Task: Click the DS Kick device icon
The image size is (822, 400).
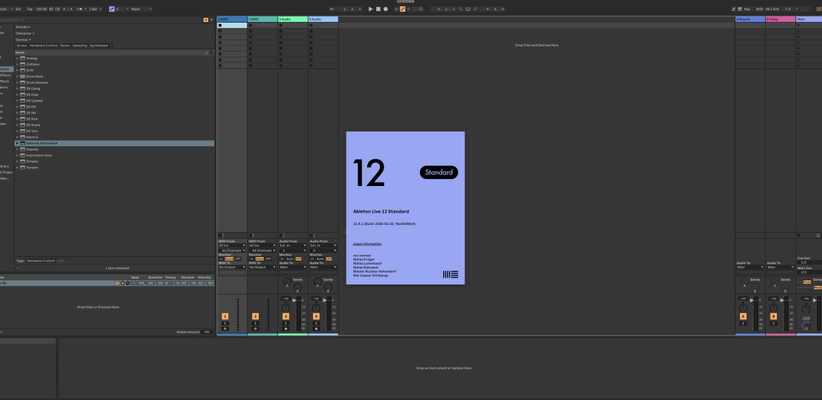Action: point(23,119)
